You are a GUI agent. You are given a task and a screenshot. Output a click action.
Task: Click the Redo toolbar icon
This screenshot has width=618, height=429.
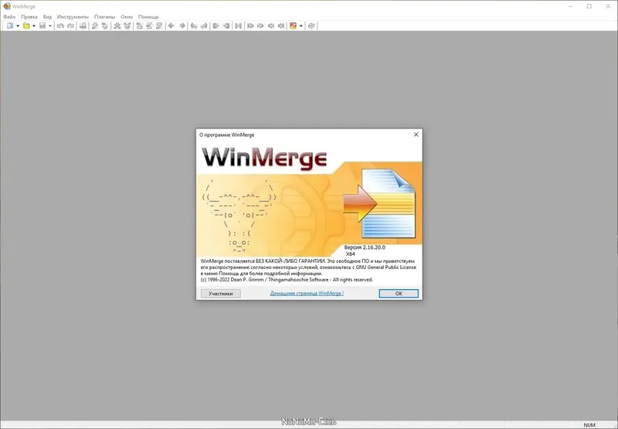(70, 26)
